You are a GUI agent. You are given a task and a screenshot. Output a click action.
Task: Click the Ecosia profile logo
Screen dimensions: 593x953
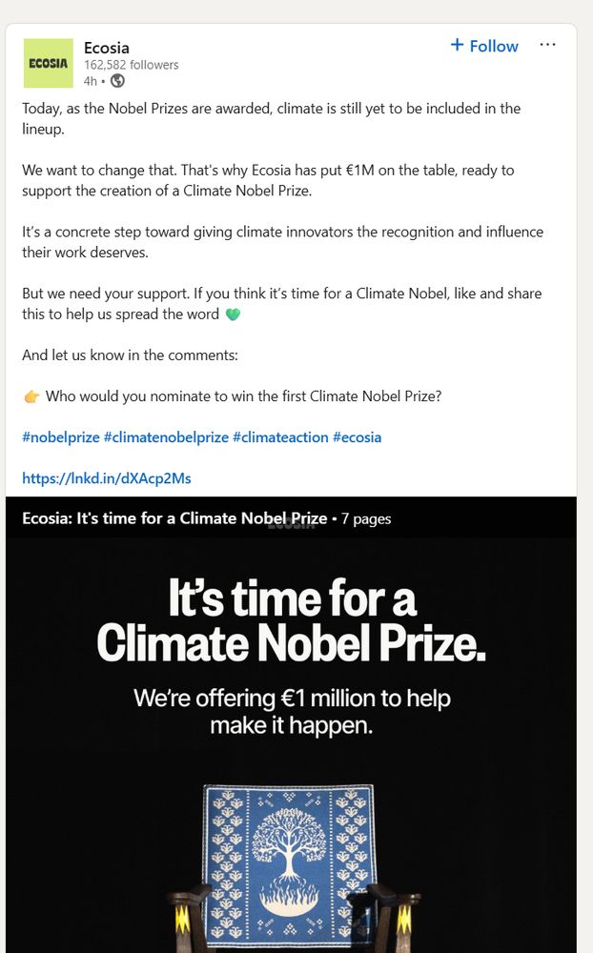point(48,63)
